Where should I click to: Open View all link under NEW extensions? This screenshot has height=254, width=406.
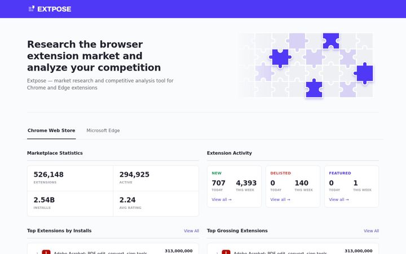point(222,200)
